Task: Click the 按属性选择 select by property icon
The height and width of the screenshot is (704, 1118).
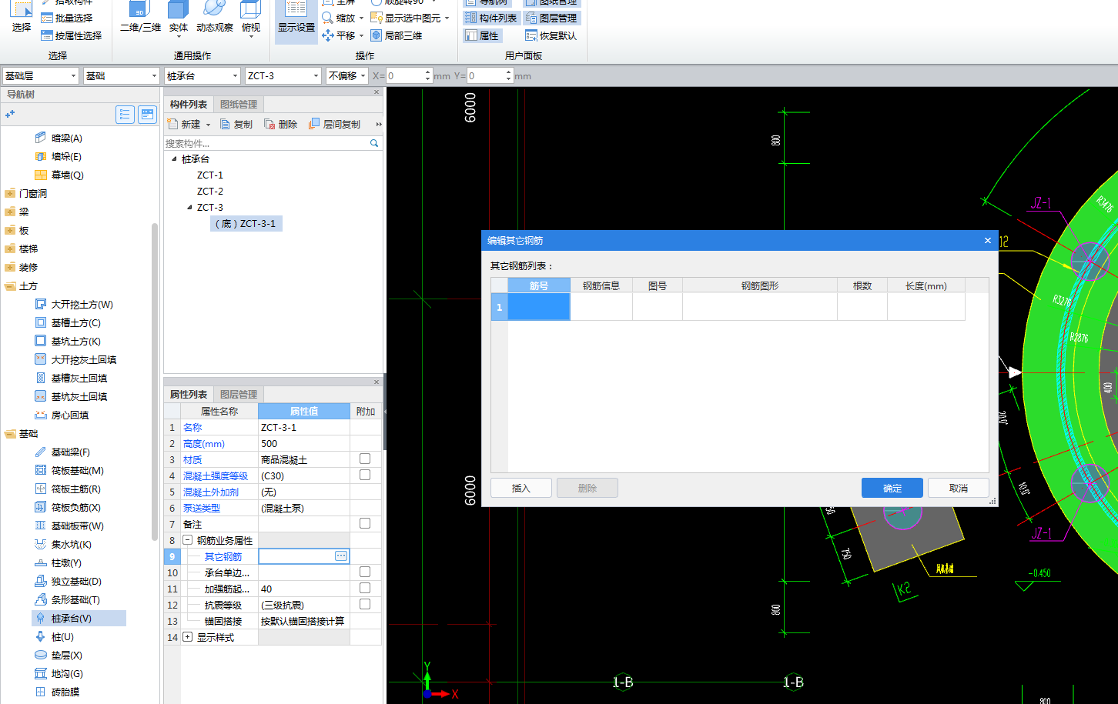Action: tap(47, 35)
